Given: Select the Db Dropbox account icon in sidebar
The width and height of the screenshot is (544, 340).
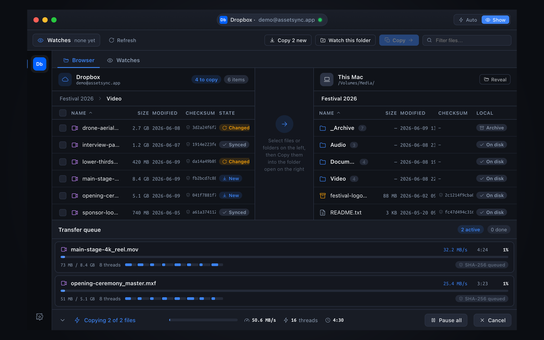Looking at the screenshot, I should click(39, 64).
